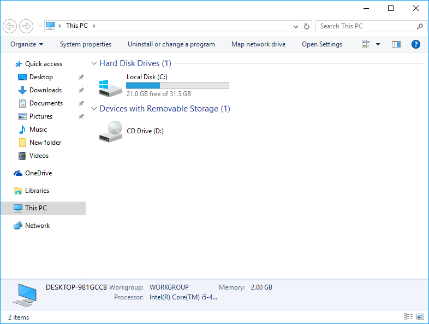Refresh This PC view

(307, 27)
